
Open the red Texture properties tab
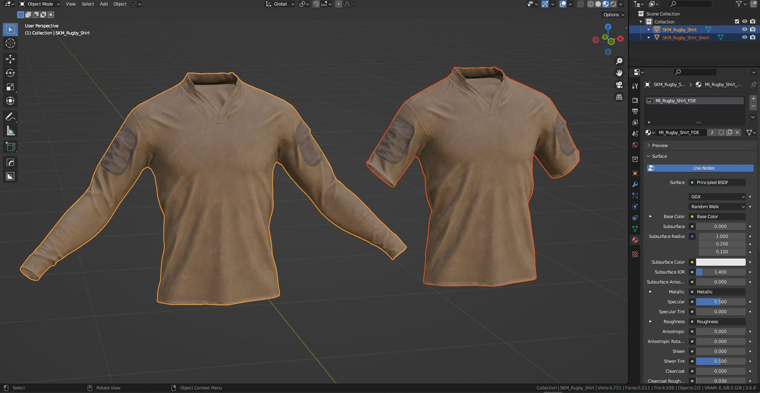(x=635, y=254)
